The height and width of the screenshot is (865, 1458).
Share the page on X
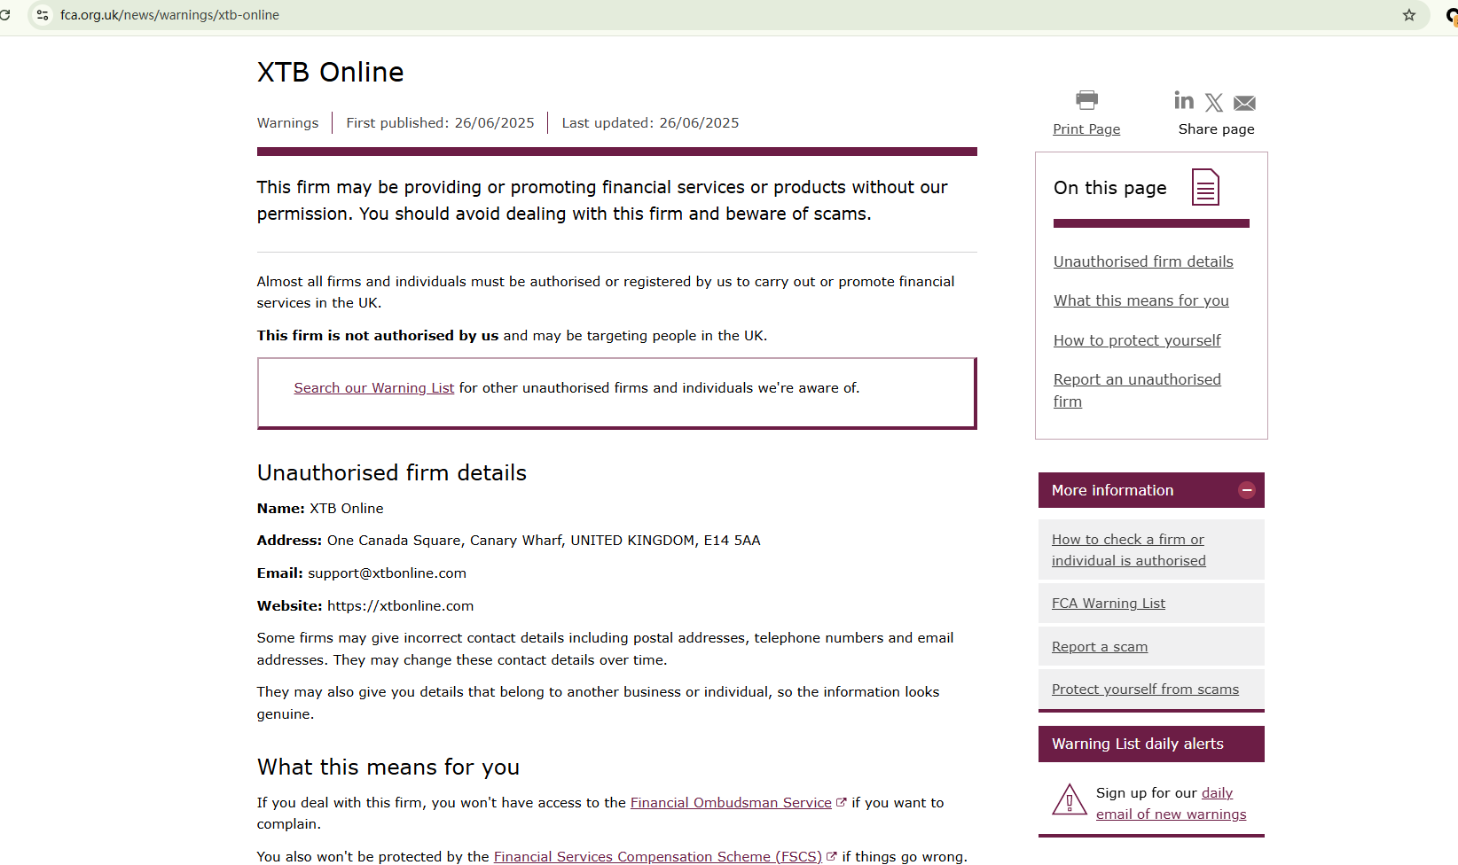(x=1214, y=103)
